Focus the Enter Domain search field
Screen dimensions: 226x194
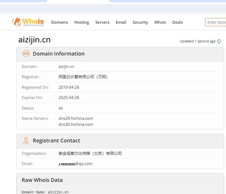pos(216,22)
